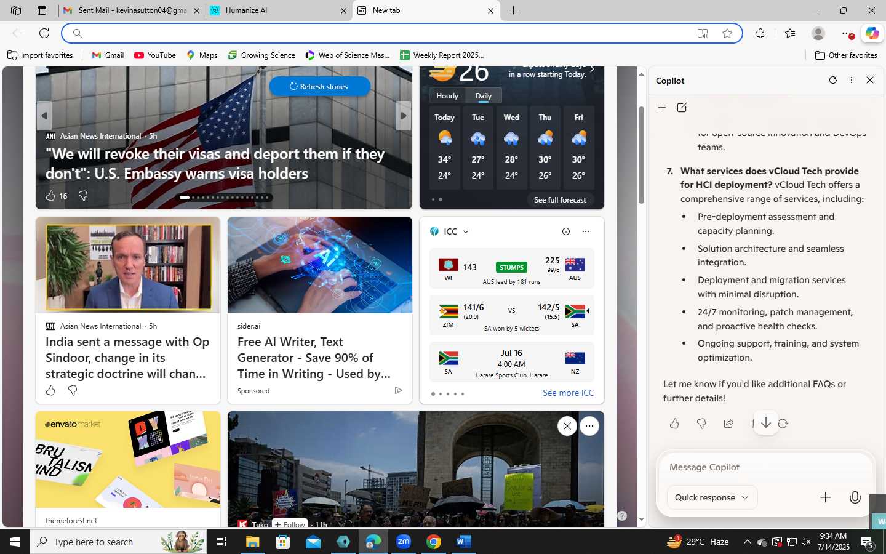The image size is (886, 554).
Task: Switch weather view to Hourly tab
Action: (x=447, y=96)
